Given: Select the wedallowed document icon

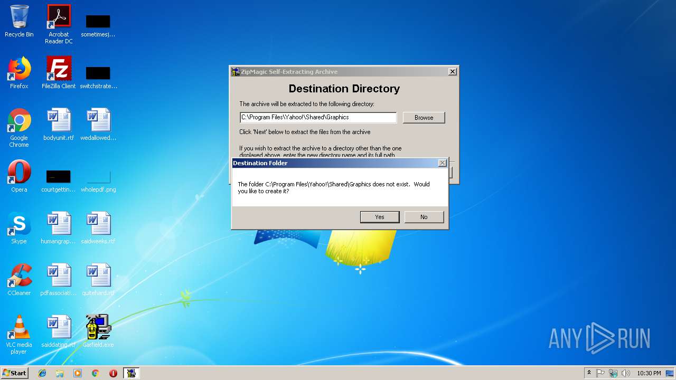Looking at the screenshot, I should coord(98,125).
